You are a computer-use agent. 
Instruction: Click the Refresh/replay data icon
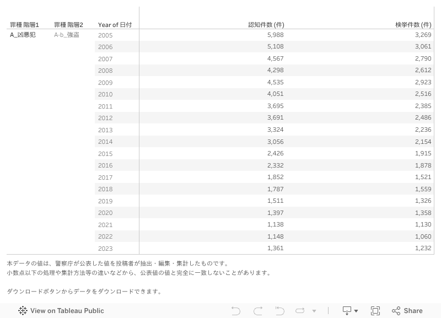tap(300, 311)
